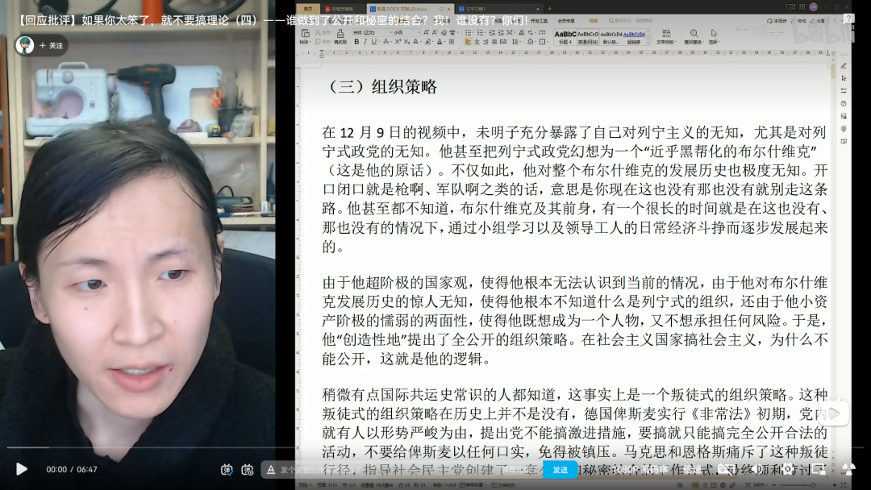Decrease font size icon
871x490 pixels.
tap(435, 33)
